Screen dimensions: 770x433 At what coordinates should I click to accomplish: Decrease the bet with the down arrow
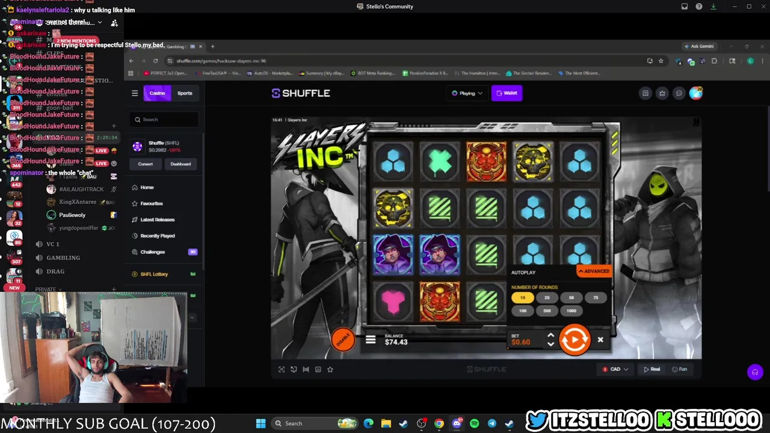point(550,344)
